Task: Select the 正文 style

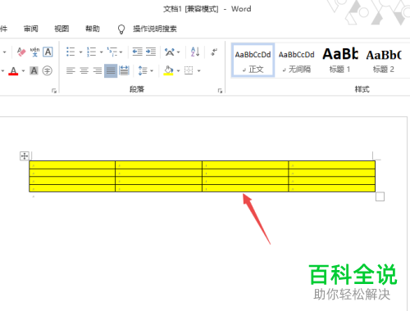Action: click(x=253, y=61)
